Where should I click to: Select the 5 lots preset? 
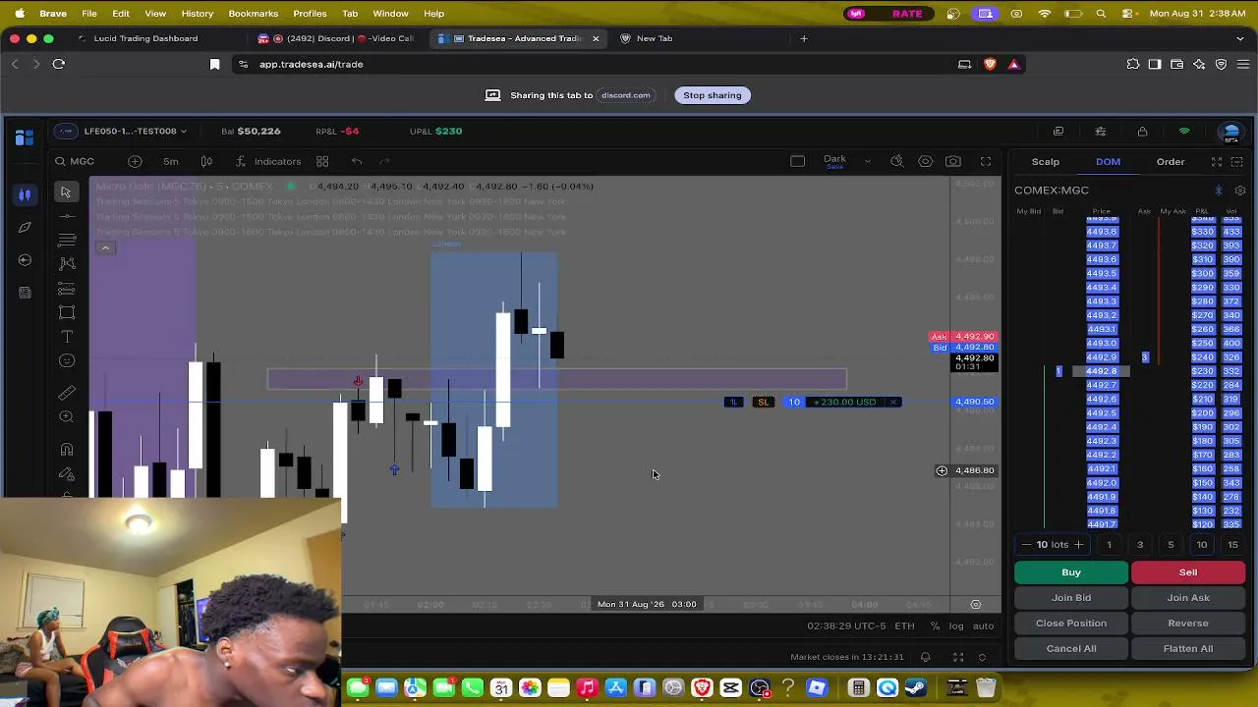pyautogui.click(x=1171, y=544)
